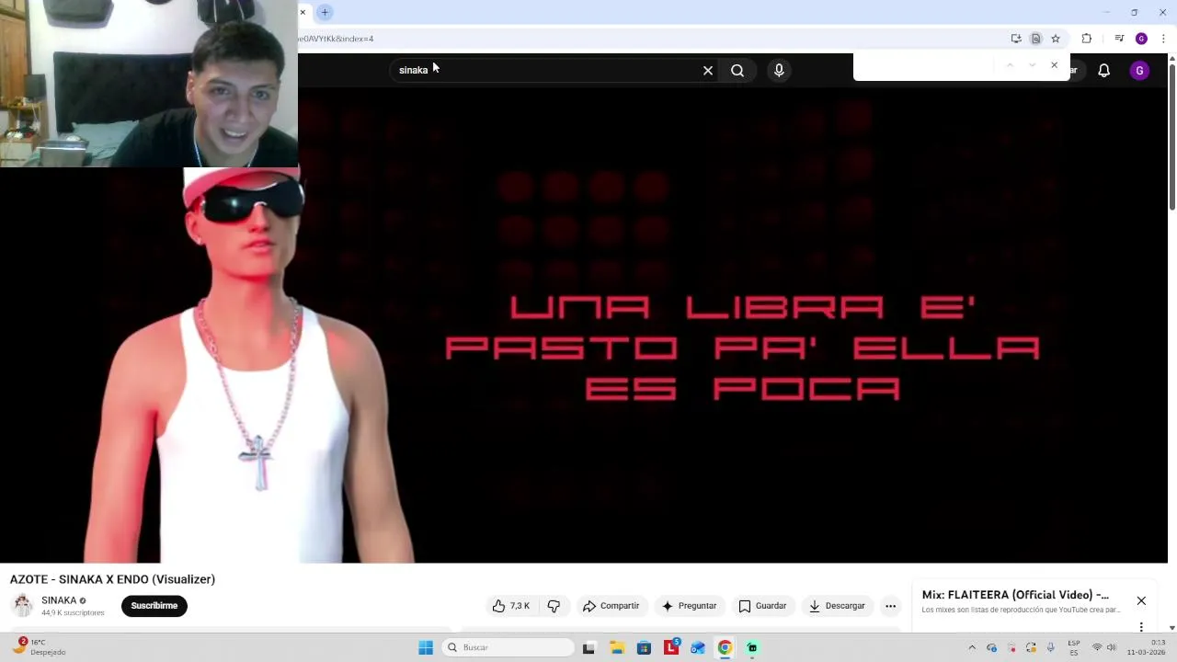Click the '44,9 K suscriptores' text
The width and height of the screenshot is (1177, 662).
(73, 613)
